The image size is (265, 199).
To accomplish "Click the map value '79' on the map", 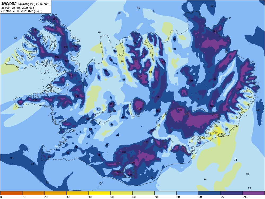I will tap(99, 32).
